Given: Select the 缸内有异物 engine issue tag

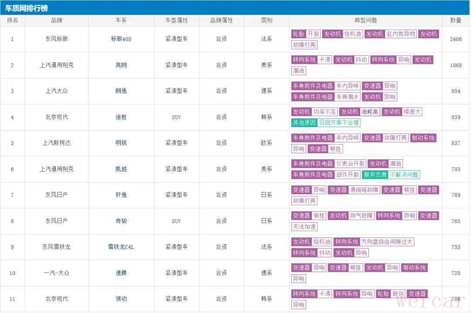Looking at the screenshot, I should [401, 34].
